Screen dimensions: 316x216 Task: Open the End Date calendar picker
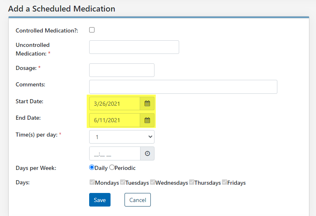coord(147,120)
